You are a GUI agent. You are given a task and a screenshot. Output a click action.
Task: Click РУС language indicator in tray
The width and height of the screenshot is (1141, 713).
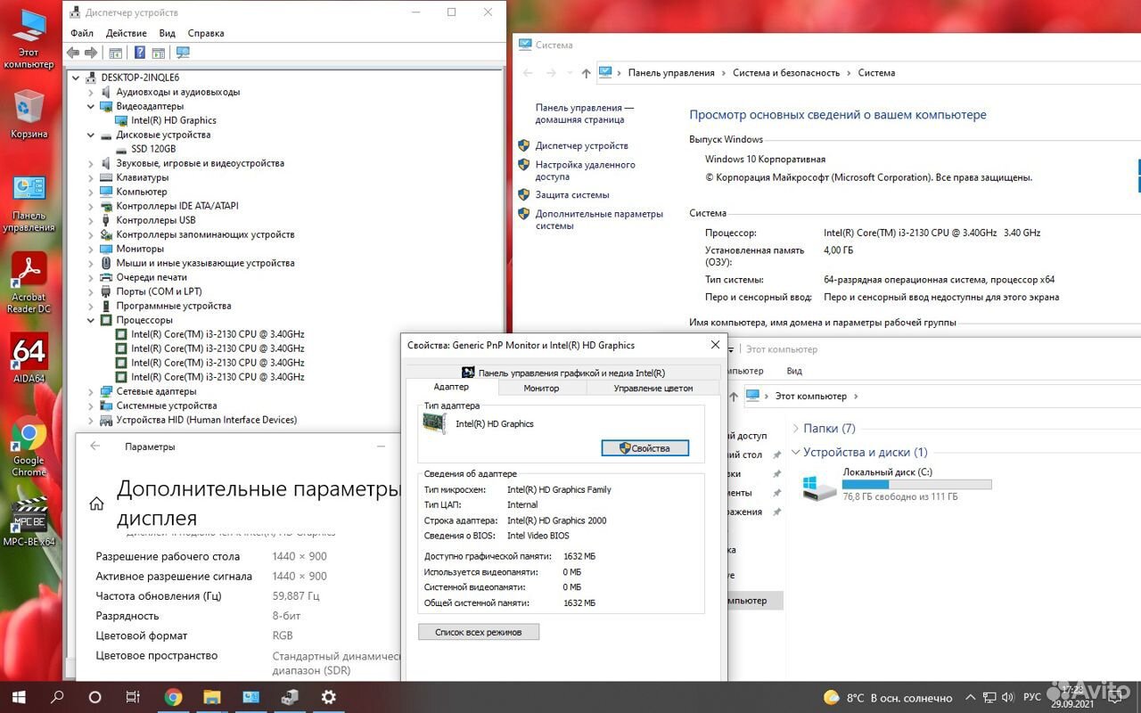[x=1031, y=698]
